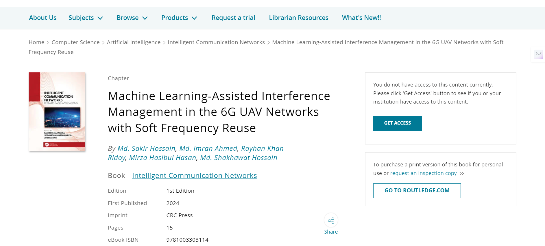
Task: Open Librarian Resources in navigation
Action: (299, 18)
